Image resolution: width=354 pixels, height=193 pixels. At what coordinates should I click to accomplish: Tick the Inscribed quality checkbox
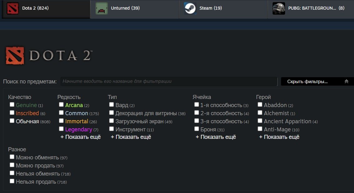pyautogui.click(x=12, y=113)
